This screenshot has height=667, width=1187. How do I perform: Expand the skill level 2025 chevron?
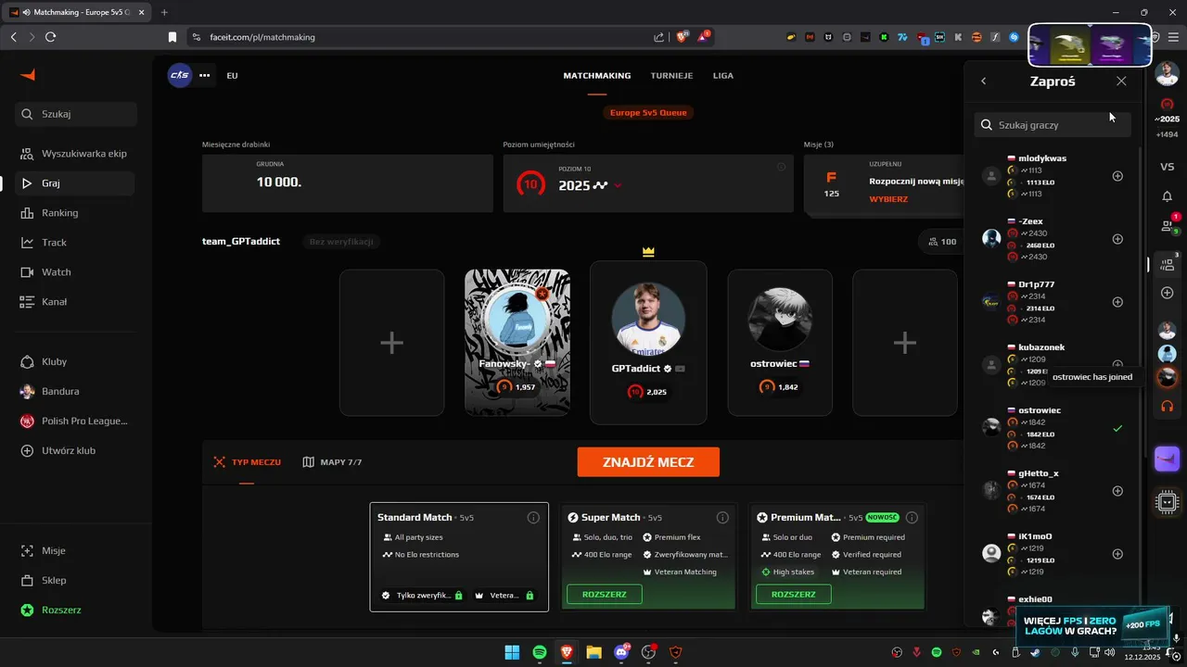click(x=618, y=185)
